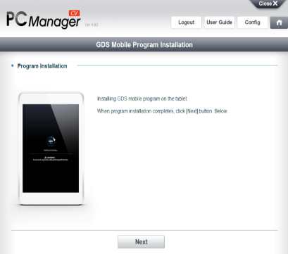Open the Config settings
The width and height of the screenshot is (288, 254).
[x=252, y=23]
